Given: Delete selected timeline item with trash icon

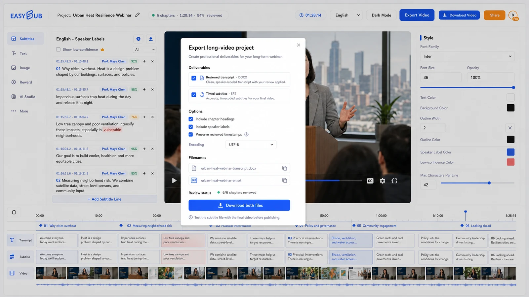Looking at the screenshot, I should click(14, 212).
